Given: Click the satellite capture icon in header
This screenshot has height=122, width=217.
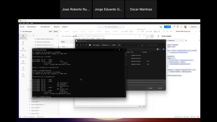Looking at the screenshot, I should [174, 27].
